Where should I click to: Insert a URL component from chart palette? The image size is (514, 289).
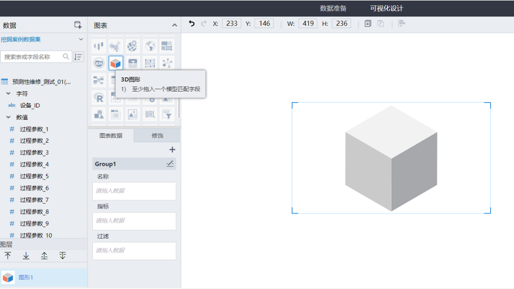[150, 114]
